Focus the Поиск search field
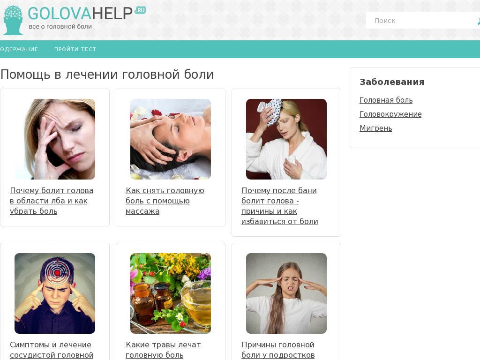 click(x=422, y=21)
